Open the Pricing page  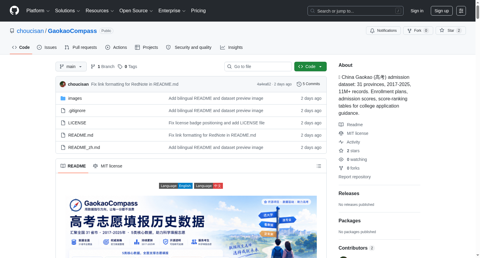pyautogui.click(x=198, y=11)
